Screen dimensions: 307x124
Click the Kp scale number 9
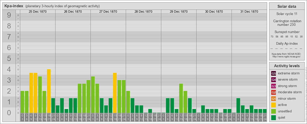pos(9,15)
